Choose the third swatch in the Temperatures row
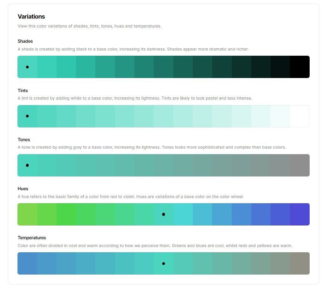 click(66, 263)
